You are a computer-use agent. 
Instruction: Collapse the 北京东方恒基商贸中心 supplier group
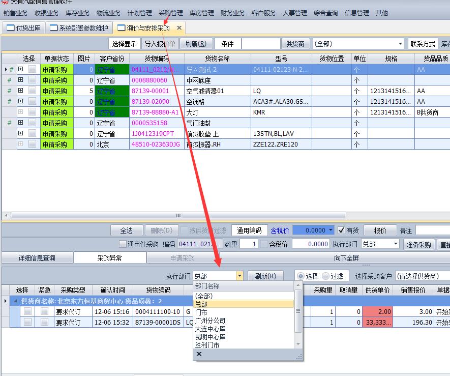click(x=15, y=301)
